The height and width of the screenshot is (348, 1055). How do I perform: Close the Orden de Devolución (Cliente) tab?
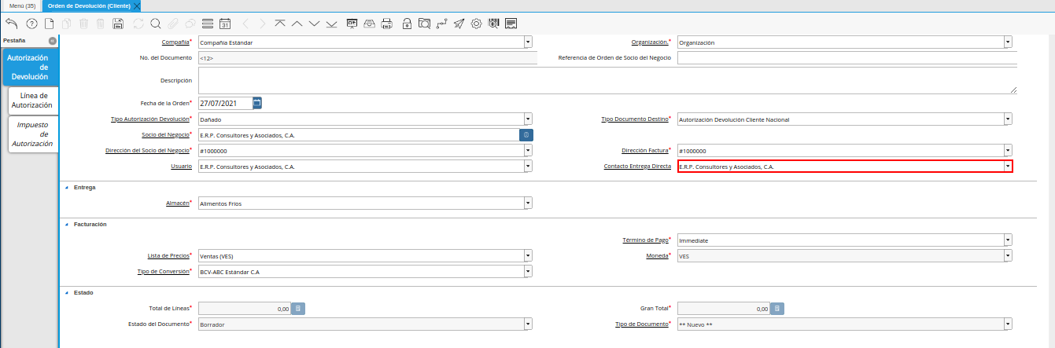pyautogui.click(x=137, y=5)
